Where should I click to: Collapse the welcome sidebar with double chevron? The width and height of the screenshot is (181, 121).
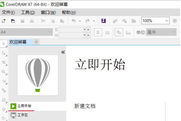point(63,52)
